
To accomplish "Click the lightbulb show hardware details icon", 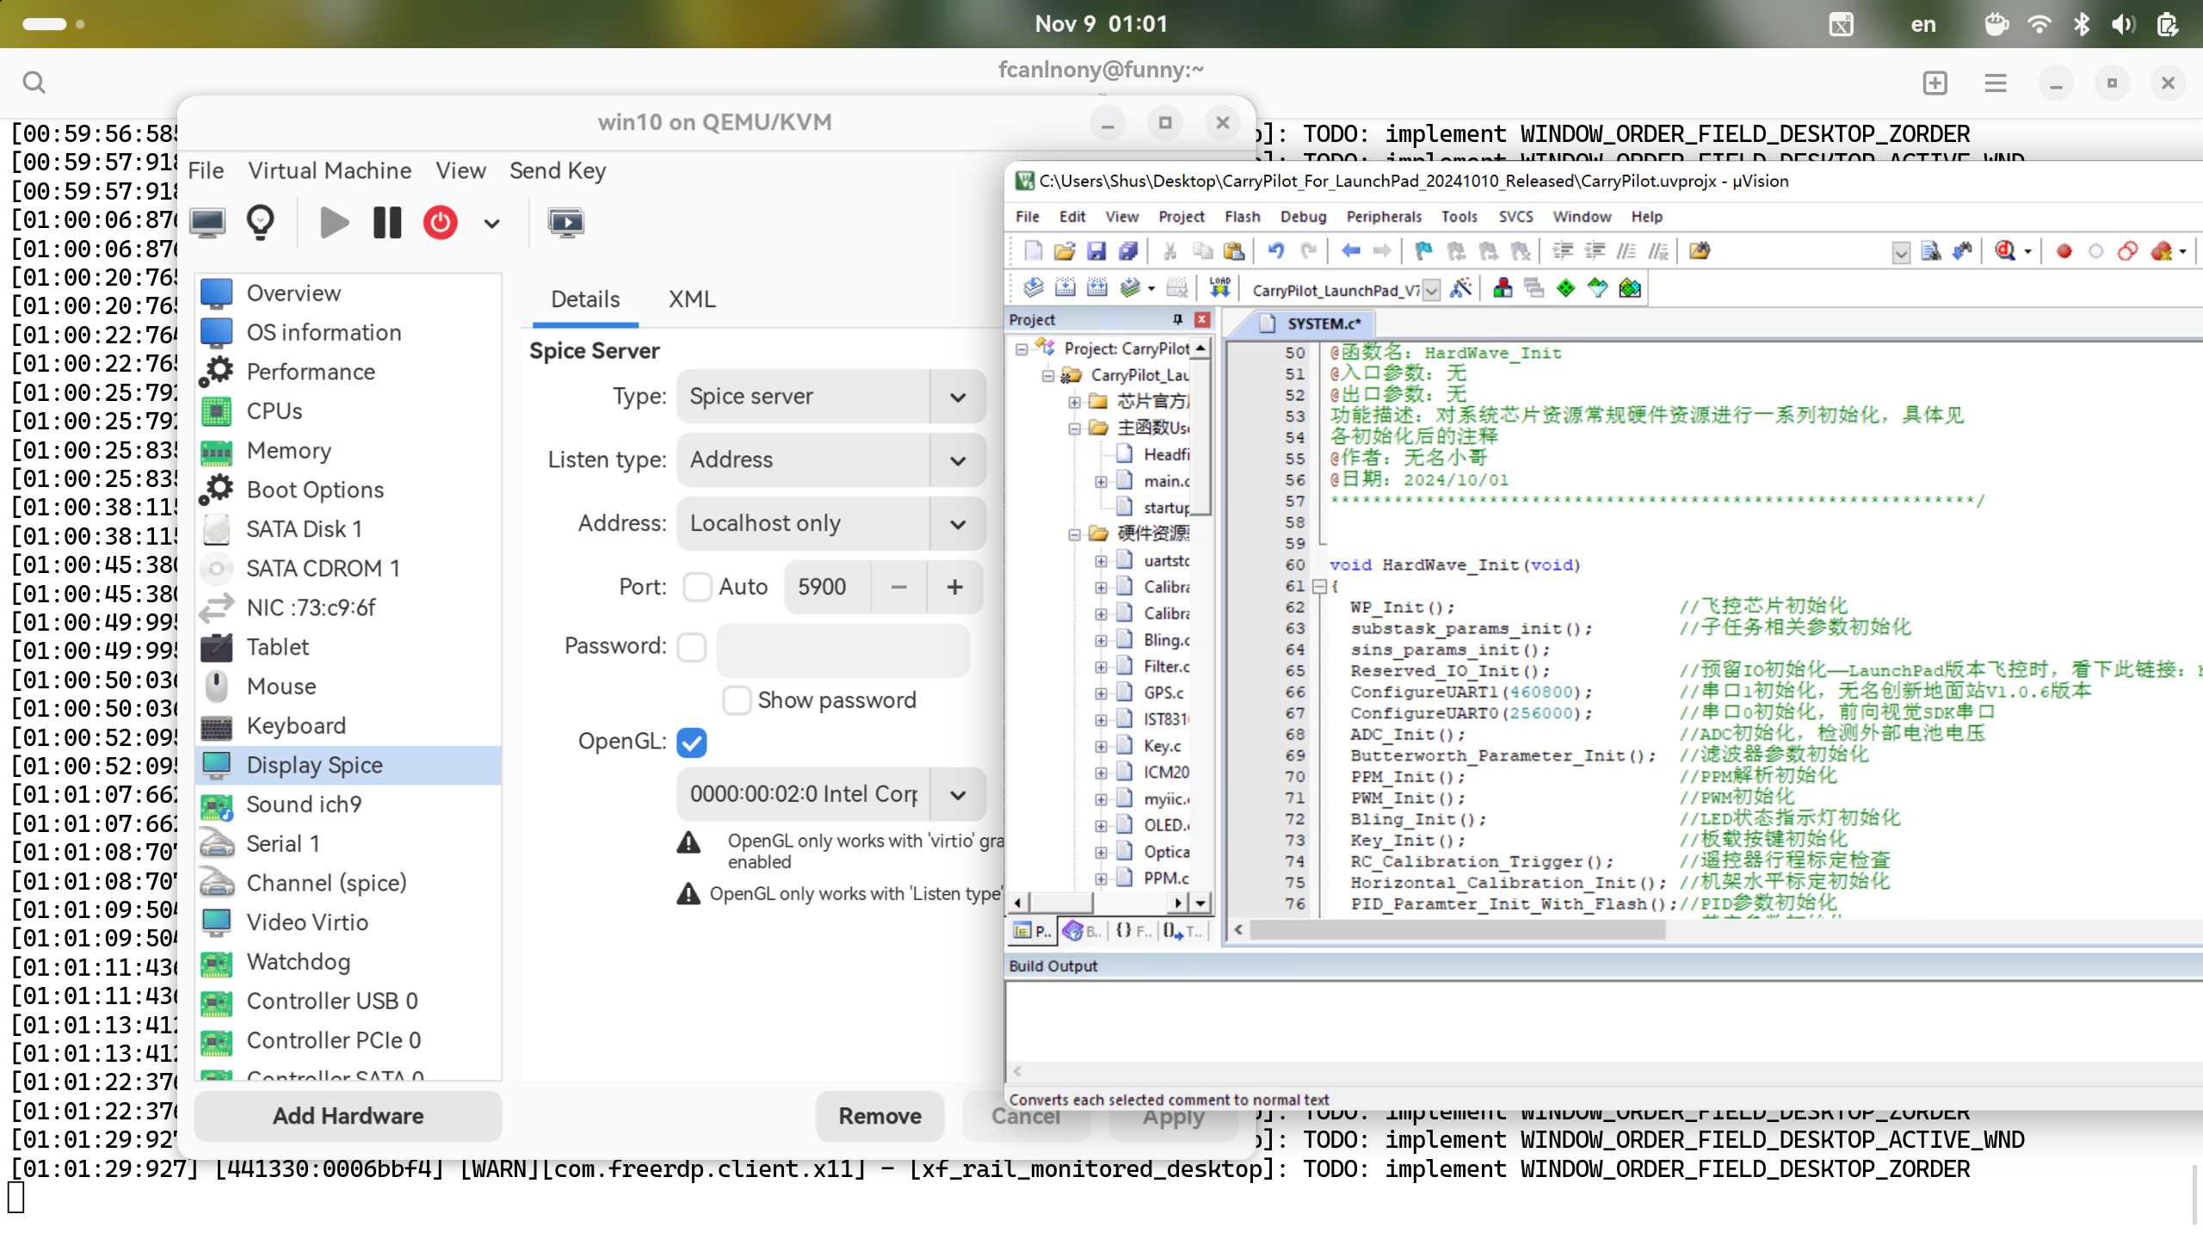I will [260, 223].
